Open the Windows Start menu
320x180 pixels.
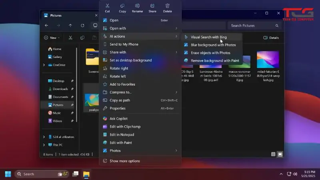pyautogui.click(x=8, y=174)
